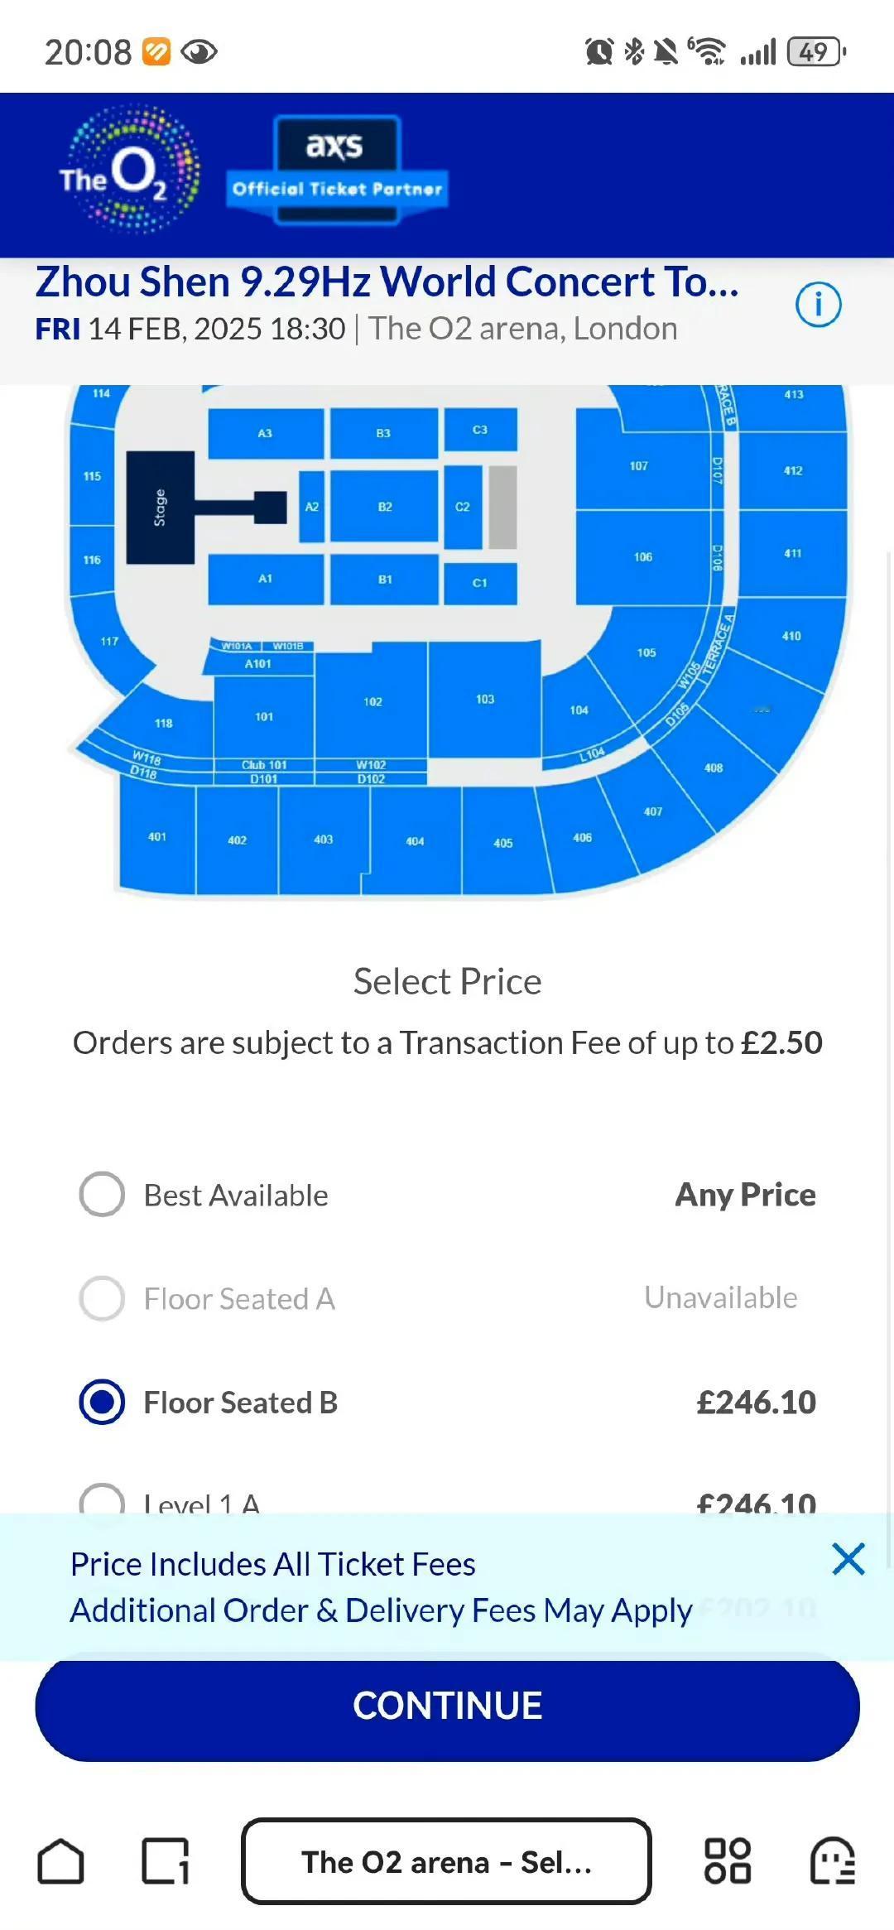The width and height of the screenshot is (894, 1930).
Task: Choose section 106 on seating map
Action: point(642,557)
